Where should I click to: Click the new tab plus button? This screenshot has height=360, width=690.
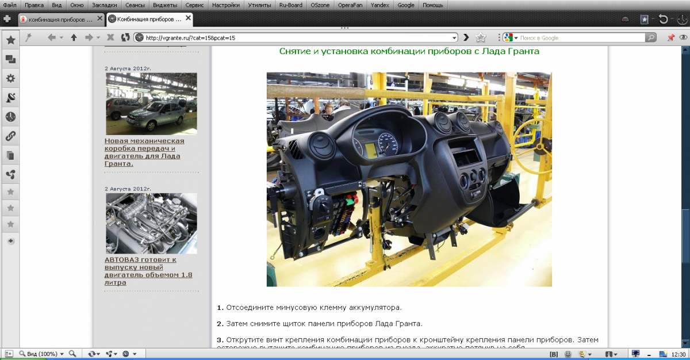pyautogui.click(x=7, y=19)
